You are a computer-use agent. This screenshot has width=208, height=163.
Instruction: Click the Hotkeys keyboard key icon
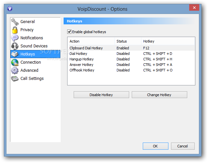point(15,54)
